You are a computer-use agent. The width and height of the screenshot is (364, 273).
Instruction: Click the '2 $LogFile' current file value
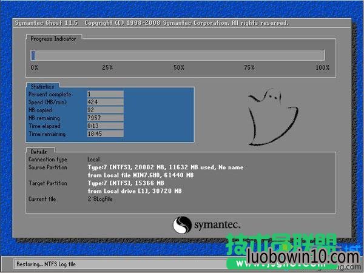[100, 199]
